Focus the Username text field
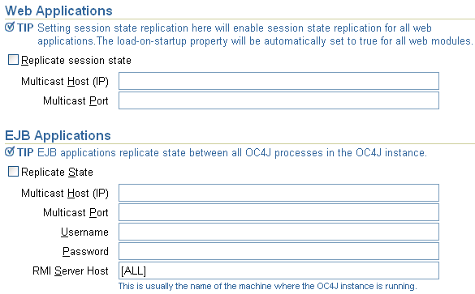 (279, 232)
